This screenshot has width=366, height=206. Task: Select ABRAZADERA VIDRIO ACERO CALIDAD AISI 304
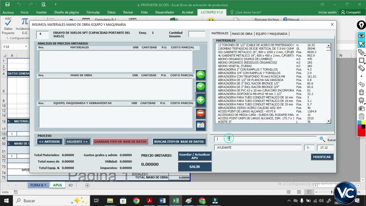click(x=271, y=108)
